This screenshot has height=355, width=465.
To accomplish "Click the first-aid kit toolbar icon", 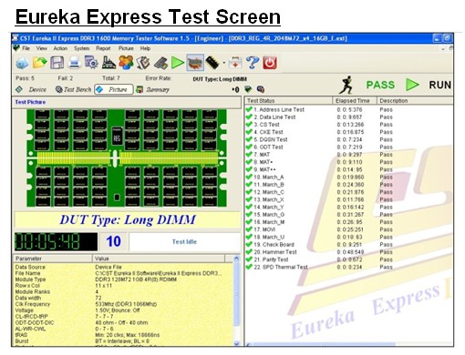I will pos(235,63).
